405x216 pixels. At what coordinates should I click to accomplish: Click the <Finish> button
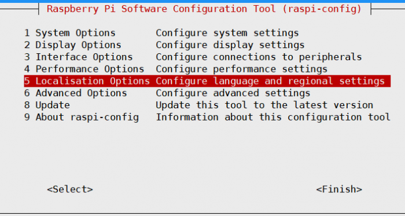[x=339, y=189]
